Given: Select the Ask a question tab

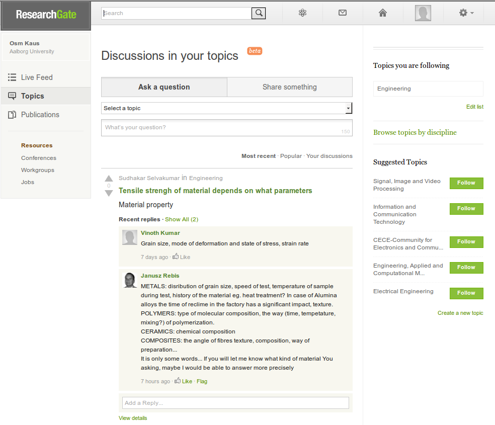Looking at the screenshot, I should point(164,87).
